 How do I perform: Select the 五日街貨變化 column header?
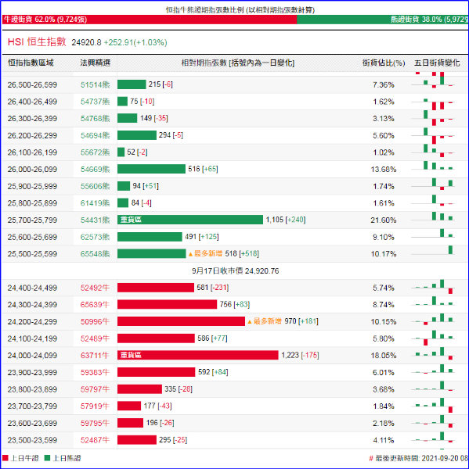pyautogui.click(x=437, y=63)
